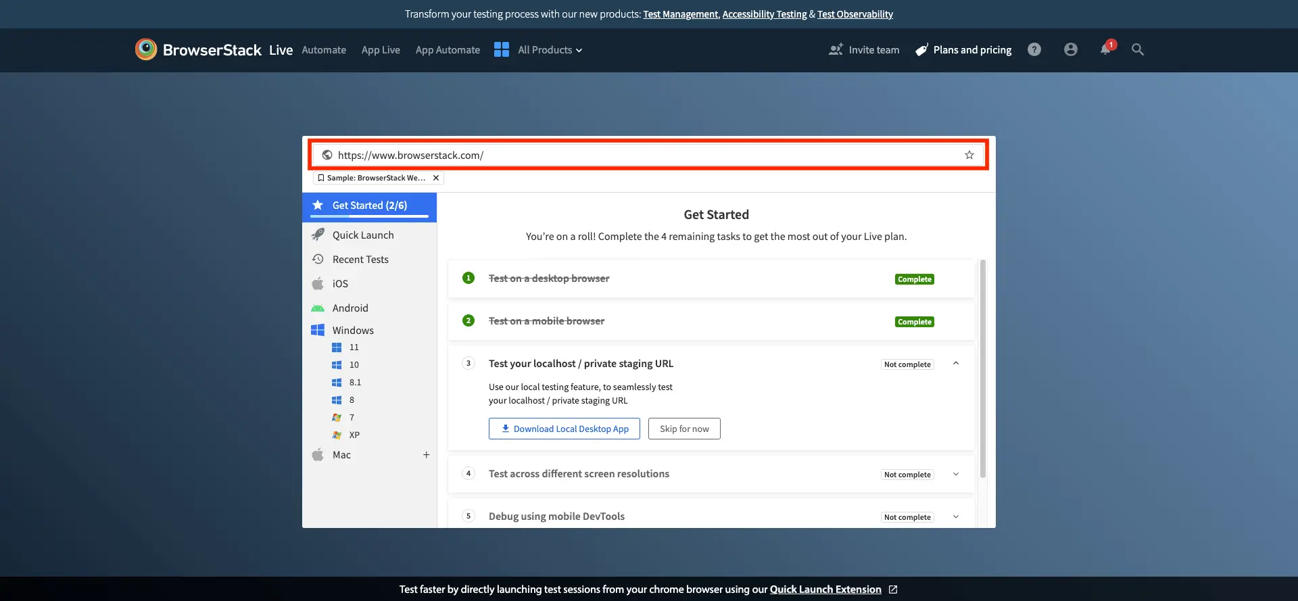
Task: Open the user account profile icon
Action: pyautogui.click(x=1071, y=49)
